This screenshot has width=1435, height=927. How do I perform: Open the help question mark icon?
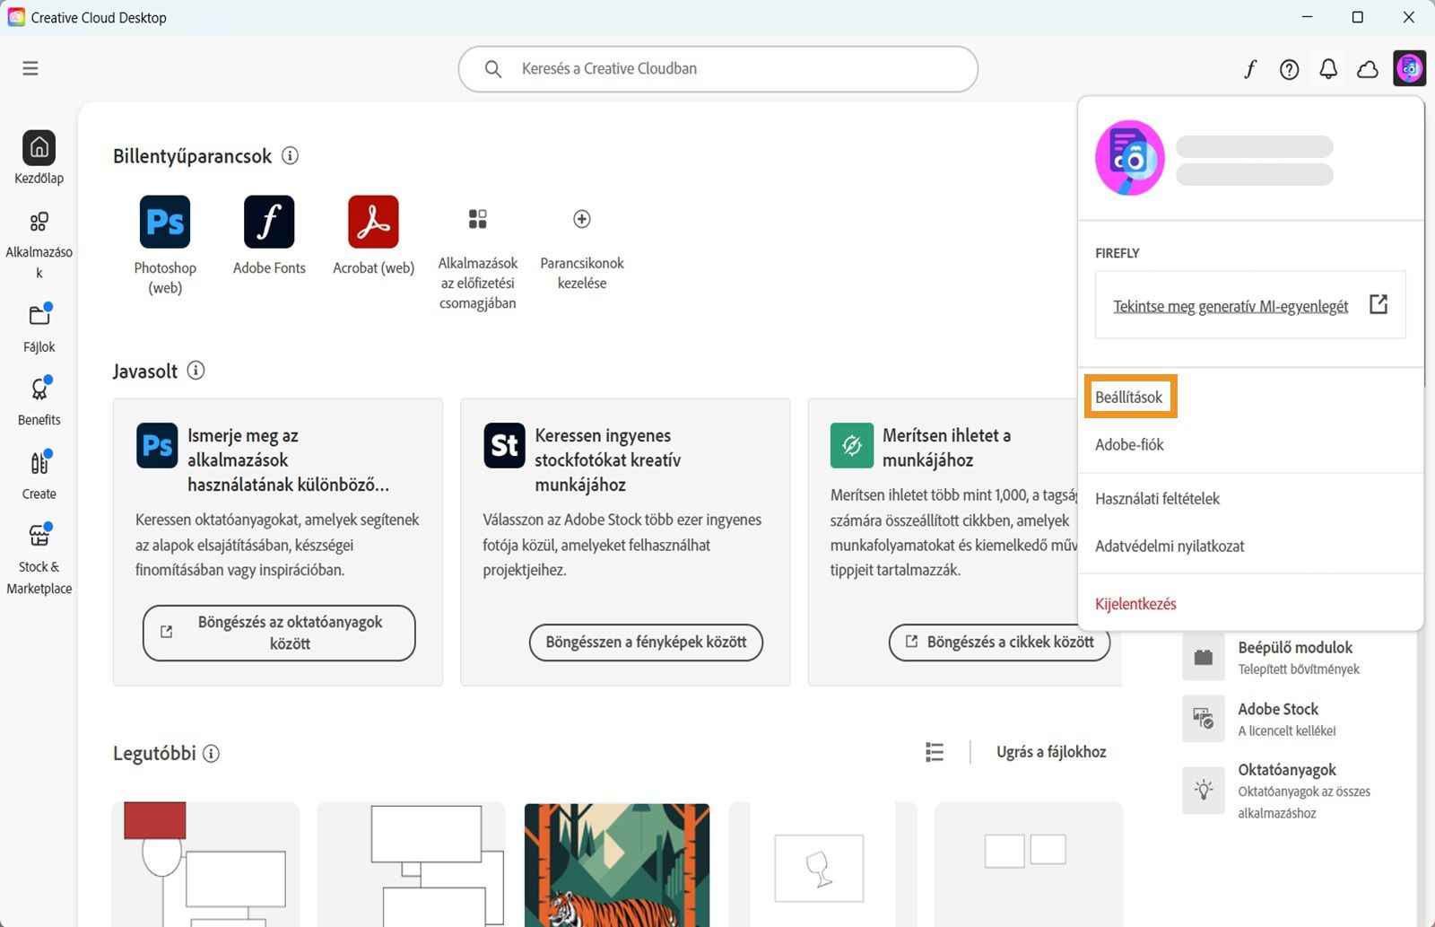1289,69
